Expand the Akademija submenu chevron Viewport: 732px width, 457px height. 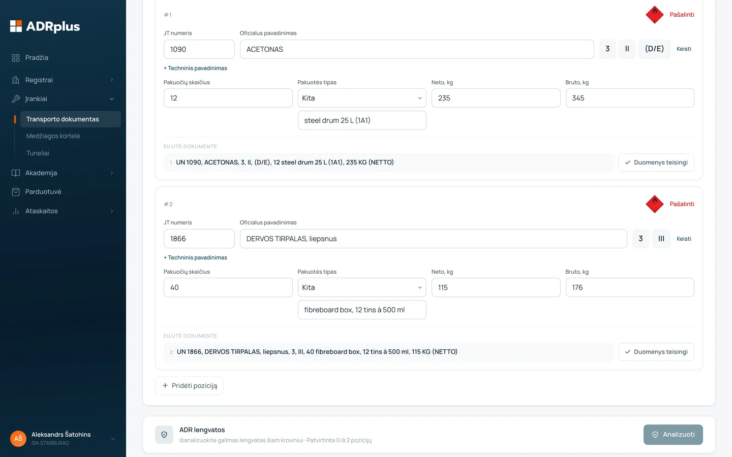click(112, 173)
